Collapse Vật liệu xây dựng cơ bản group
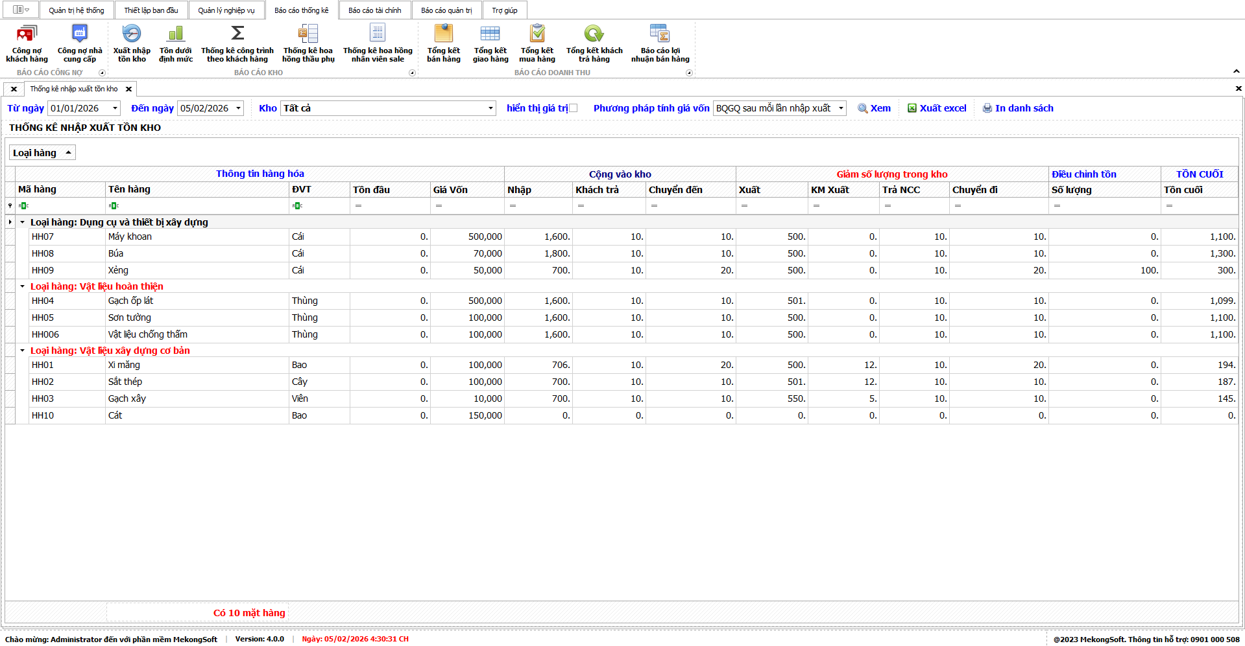 [22, 351]
